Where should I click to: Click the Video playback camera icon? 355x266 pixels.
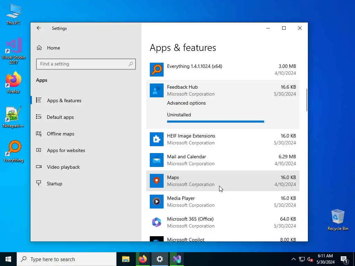click(x=39, y=167)
